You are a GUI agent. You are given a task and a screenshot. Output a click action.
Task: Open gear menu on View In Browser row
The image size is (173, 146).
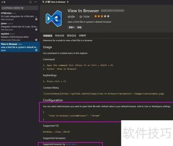[x=36, y=50]
